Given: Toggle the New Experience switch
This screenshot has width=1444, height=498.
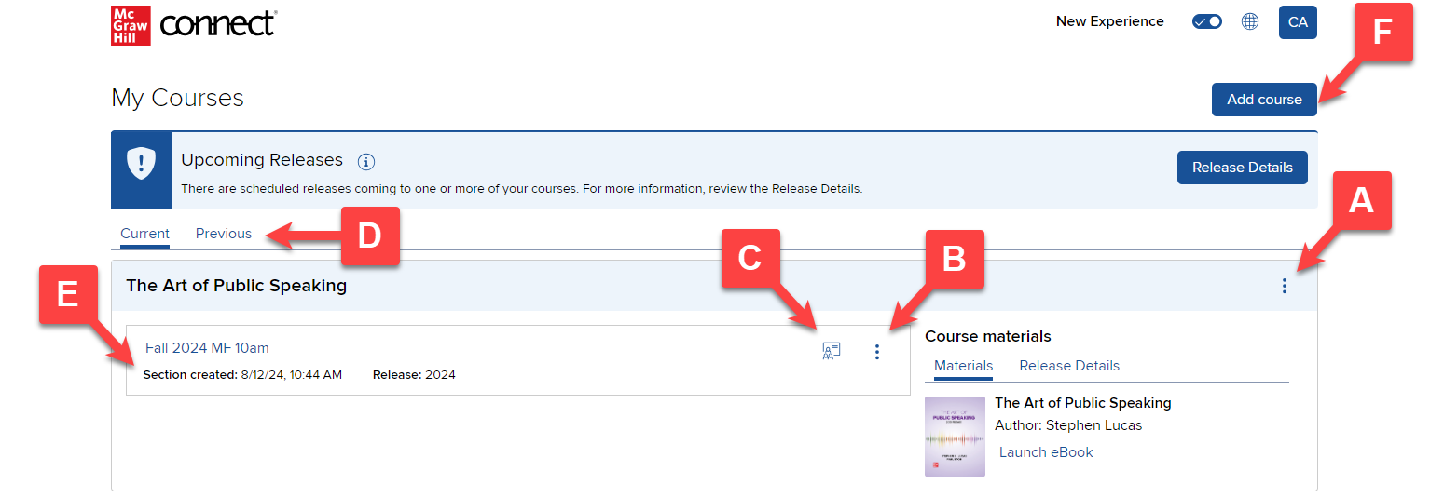Looking at the screenshot, I should tap(1207, 21).
